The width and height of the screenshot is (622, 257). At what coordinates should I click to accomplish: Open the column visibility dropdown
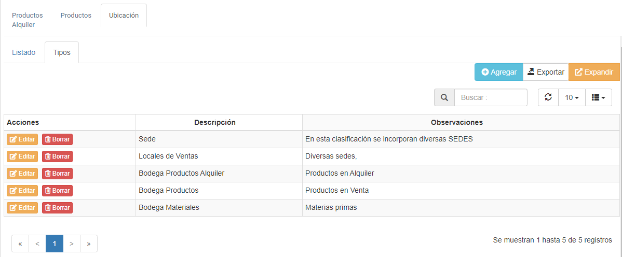click(x=598, y=97)
